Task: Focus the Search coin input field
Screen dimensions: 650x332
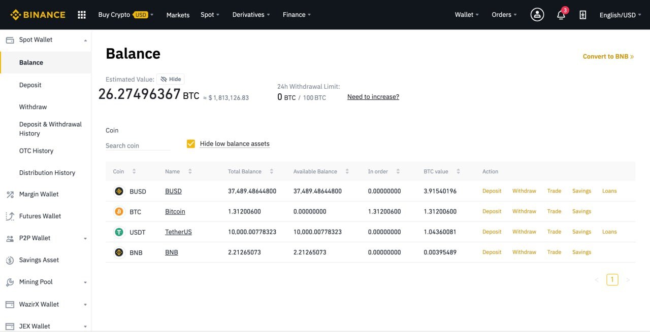Action: [138, 145]
